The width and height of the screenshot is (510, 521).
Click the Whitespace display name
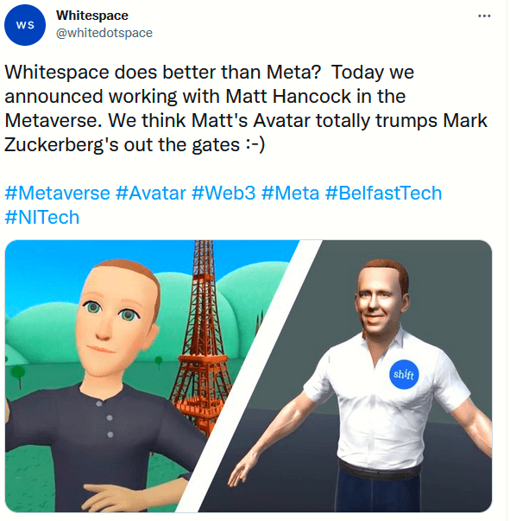(92, 16)
